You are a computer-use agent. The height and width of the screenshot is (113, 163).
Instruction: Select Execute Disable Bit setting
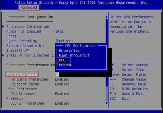(x=26, y=46)
